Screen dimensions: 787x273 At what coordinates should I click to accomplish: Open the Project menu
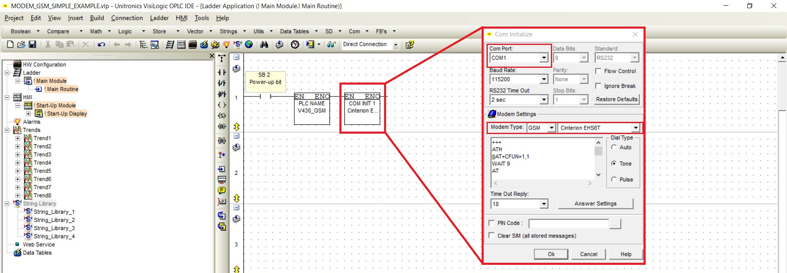coord(14,18)
